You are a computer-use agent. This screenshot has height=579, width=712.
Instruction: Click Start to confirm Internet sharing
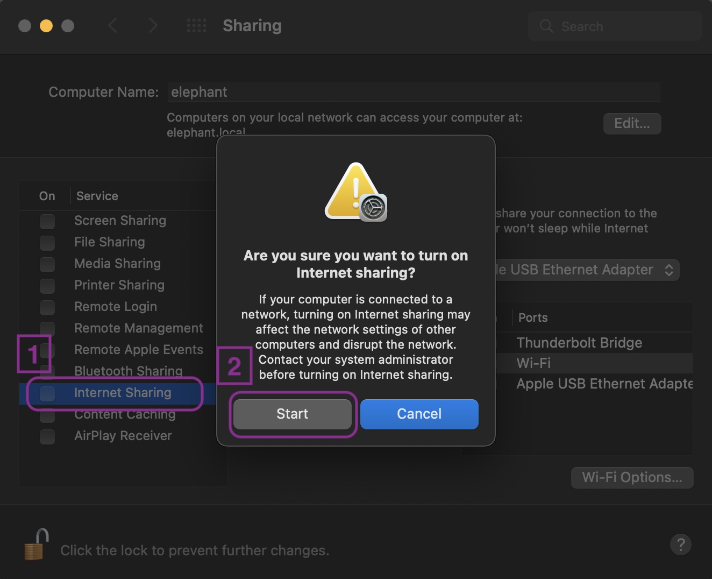point(293,414)
